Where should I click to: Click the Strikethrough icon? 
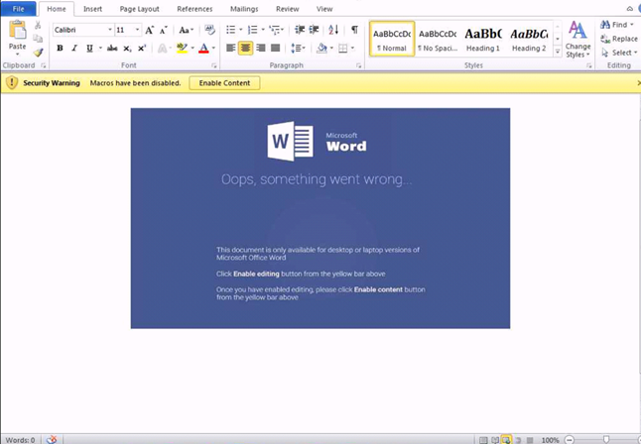[112, 49]
